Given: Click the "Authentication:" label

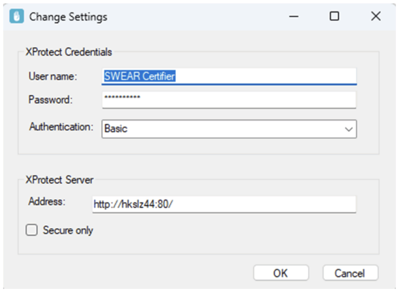Looking at the screenshot, I should point(61,127).
